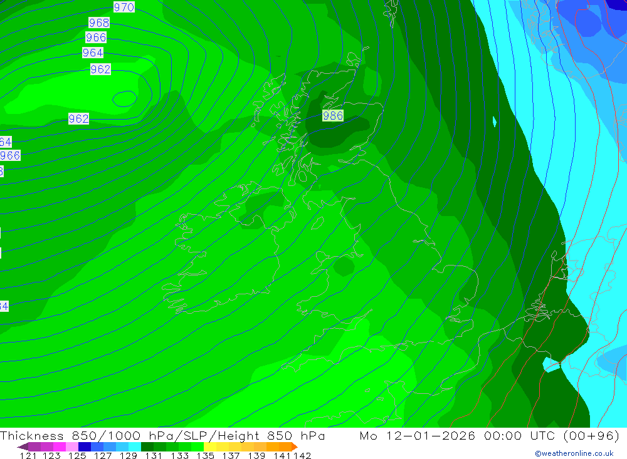Click the 962 label southwest of the low centre
Image resolution: width=627 pixels, height=459 pixels.
pos(78,118)
